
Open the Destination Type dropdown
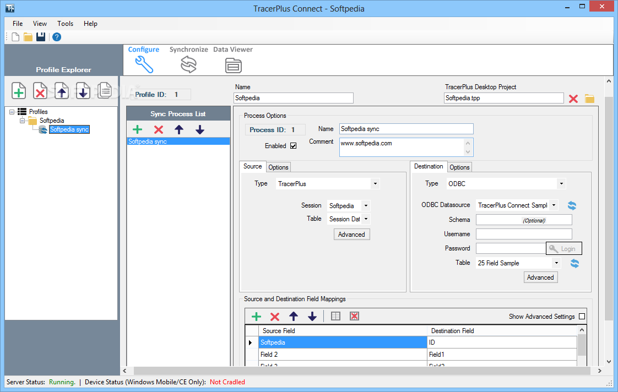561,183
